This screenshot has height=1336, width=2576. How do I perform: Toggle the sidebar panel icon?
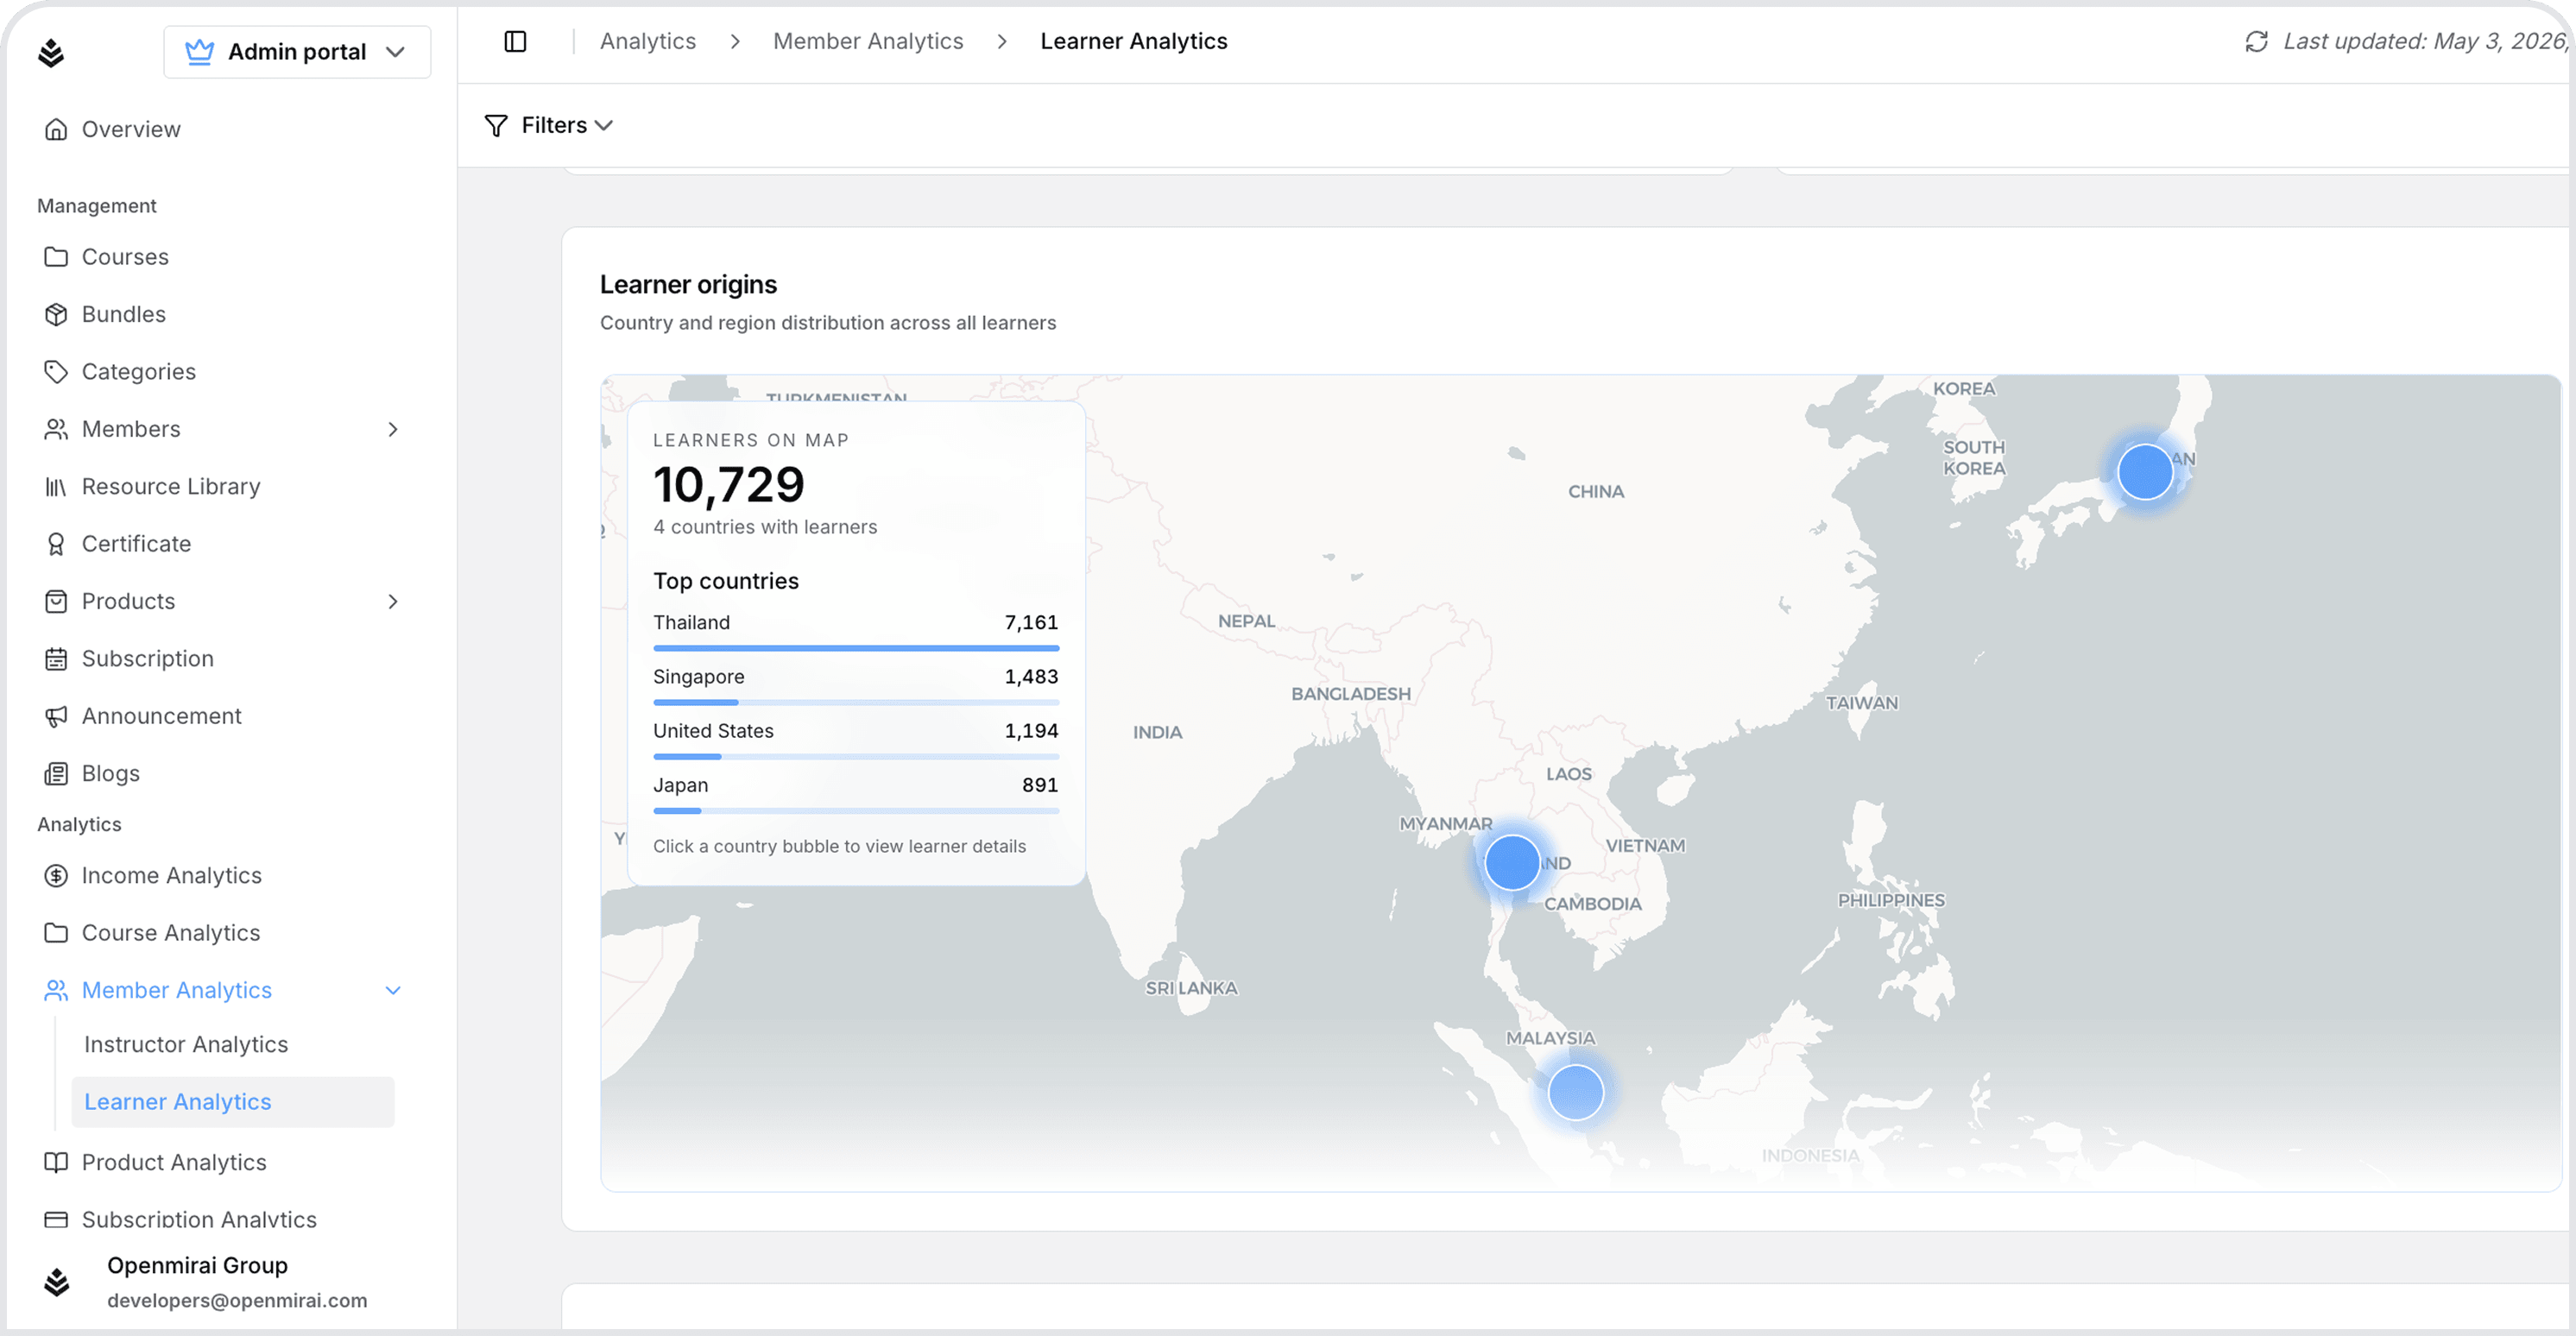pyautogui.click(x=515, y=41)
